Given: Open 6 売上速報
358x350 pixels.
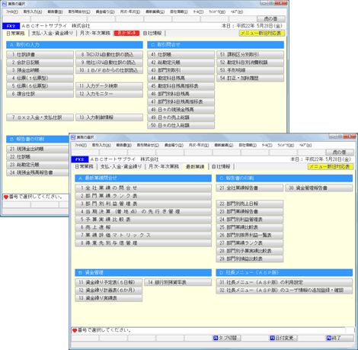Looking at the screenshot, I should [x=143, y=227].
